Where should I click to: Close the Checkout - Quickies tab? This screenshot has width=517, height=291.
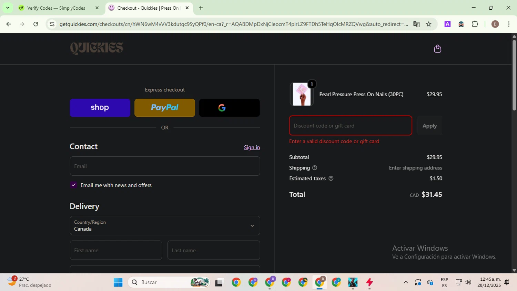coord(187,8)
